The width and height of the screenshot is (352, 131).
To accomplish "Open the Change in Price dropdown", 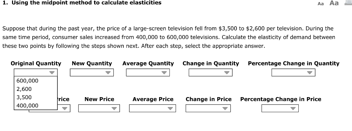I will [x=208, y=108].
